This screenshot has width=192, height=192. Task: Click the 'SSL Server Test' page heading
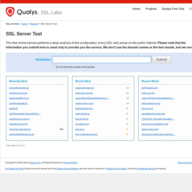click(24, 34)
